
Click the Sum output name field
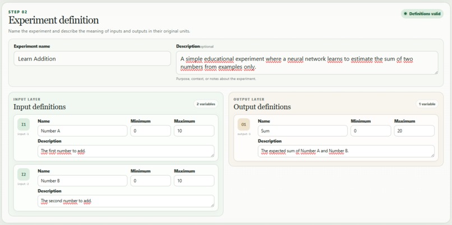303,131
